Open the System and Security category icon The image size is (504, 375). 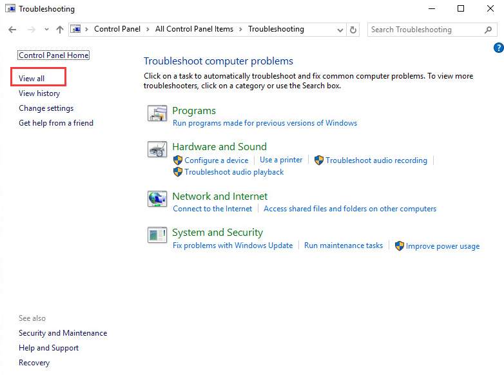pos(157,235)
